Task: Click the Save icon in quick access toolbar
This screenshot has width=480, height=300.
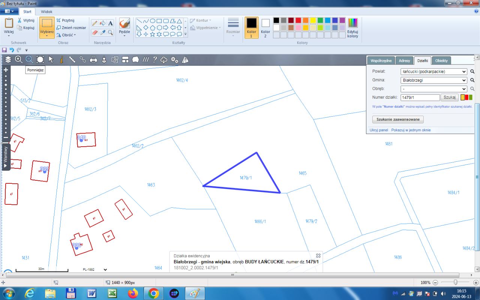Action: (x=4, y=50)
